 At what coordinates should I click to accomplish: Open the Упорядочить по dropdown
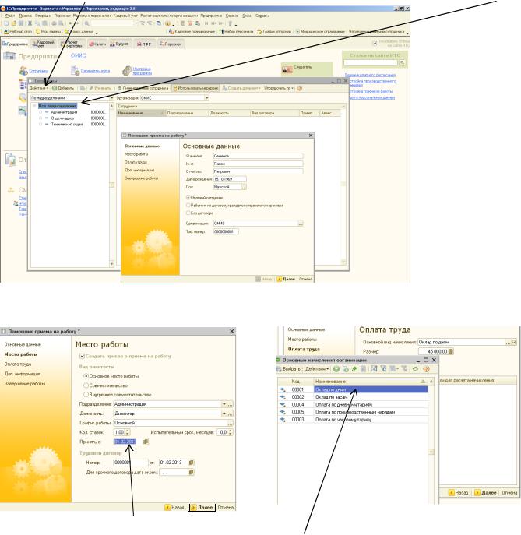[x=279, y=88]
